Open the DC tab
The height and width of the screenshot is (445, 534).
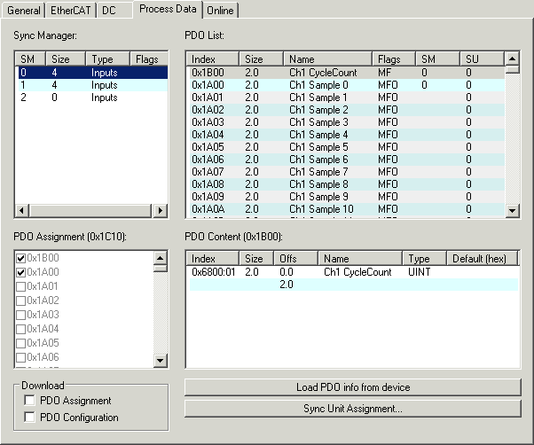coord(114,11)
